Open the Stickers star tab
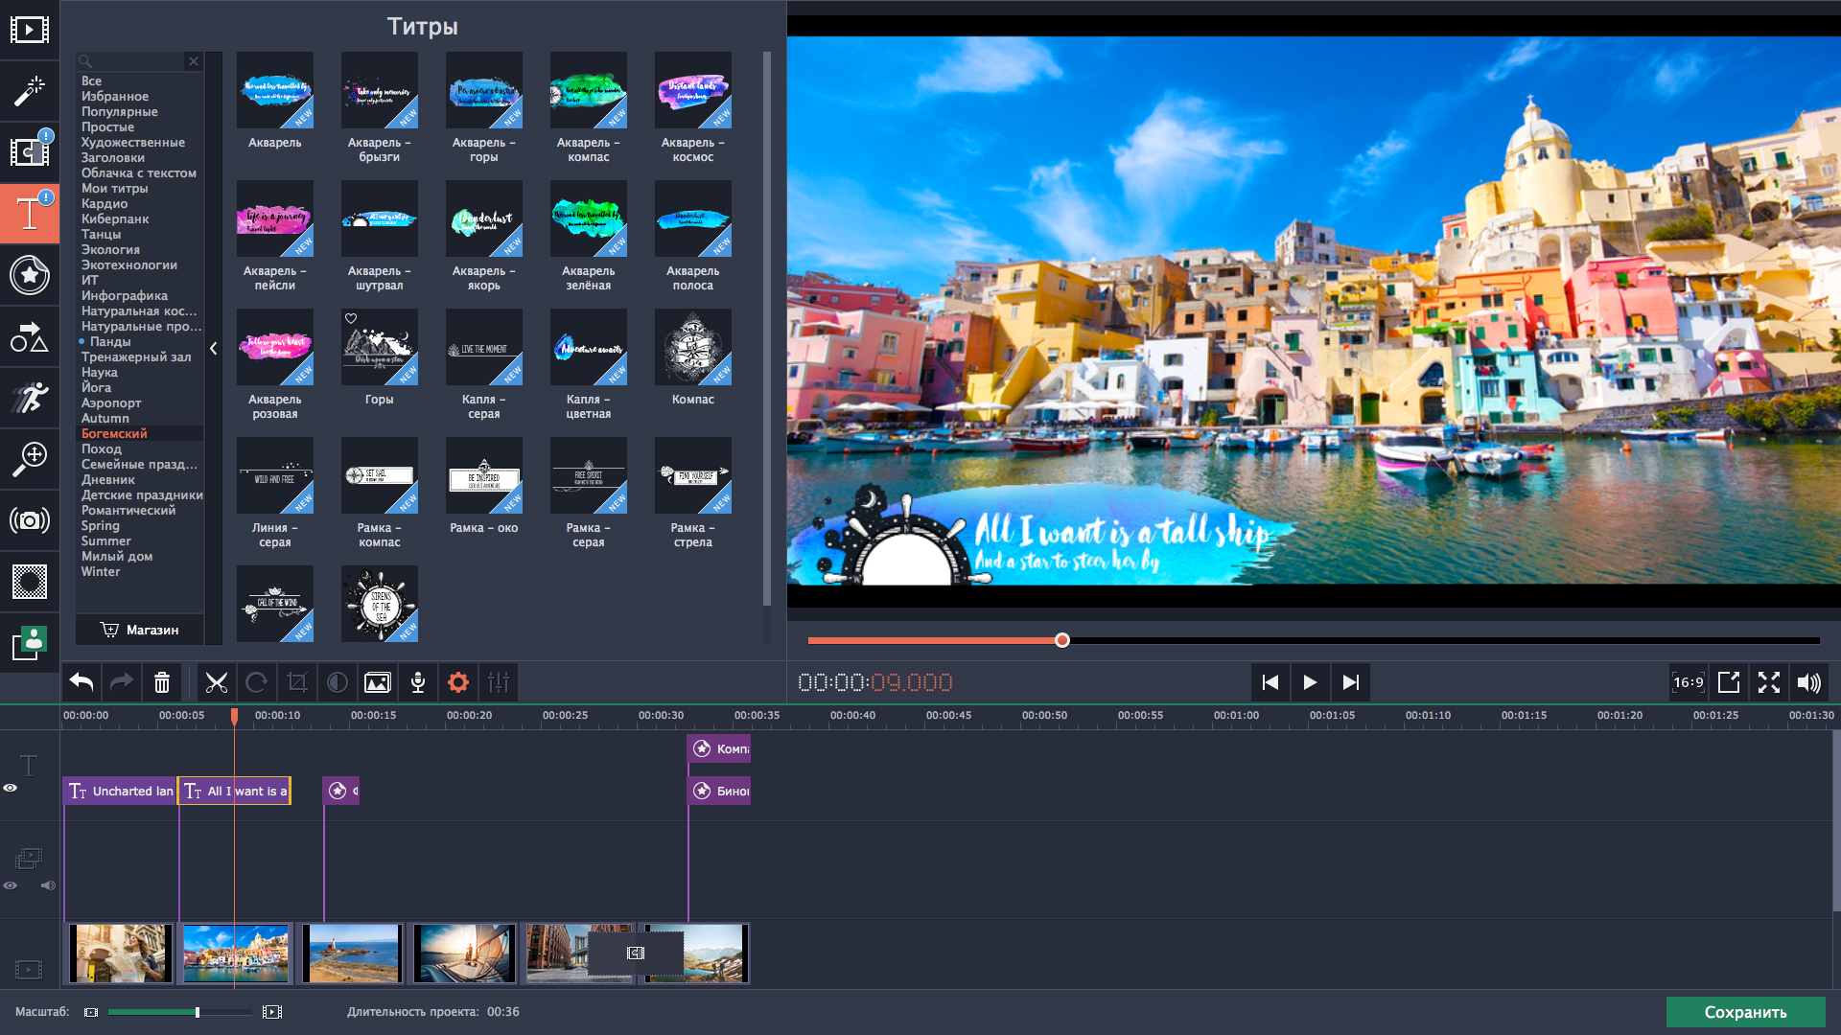This screenshot has height=1035, width=1841. tap(29, 275)
